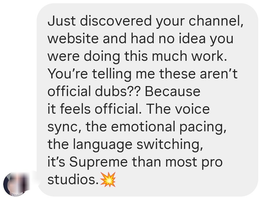This screenshot has height=198, width=265.
Task: Click the word "Supreme" in the message
Action: [x=98, y=162]
